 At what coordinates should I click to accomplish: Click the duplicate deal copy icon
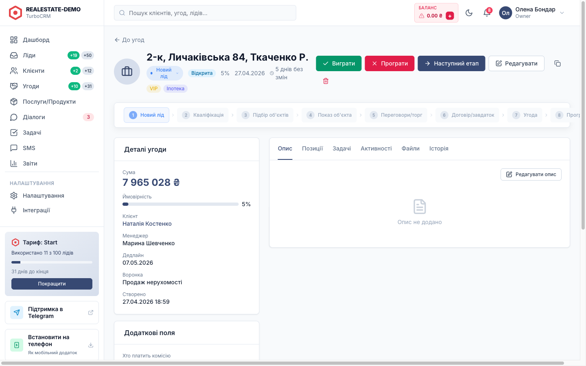click(x=558, y=63)
